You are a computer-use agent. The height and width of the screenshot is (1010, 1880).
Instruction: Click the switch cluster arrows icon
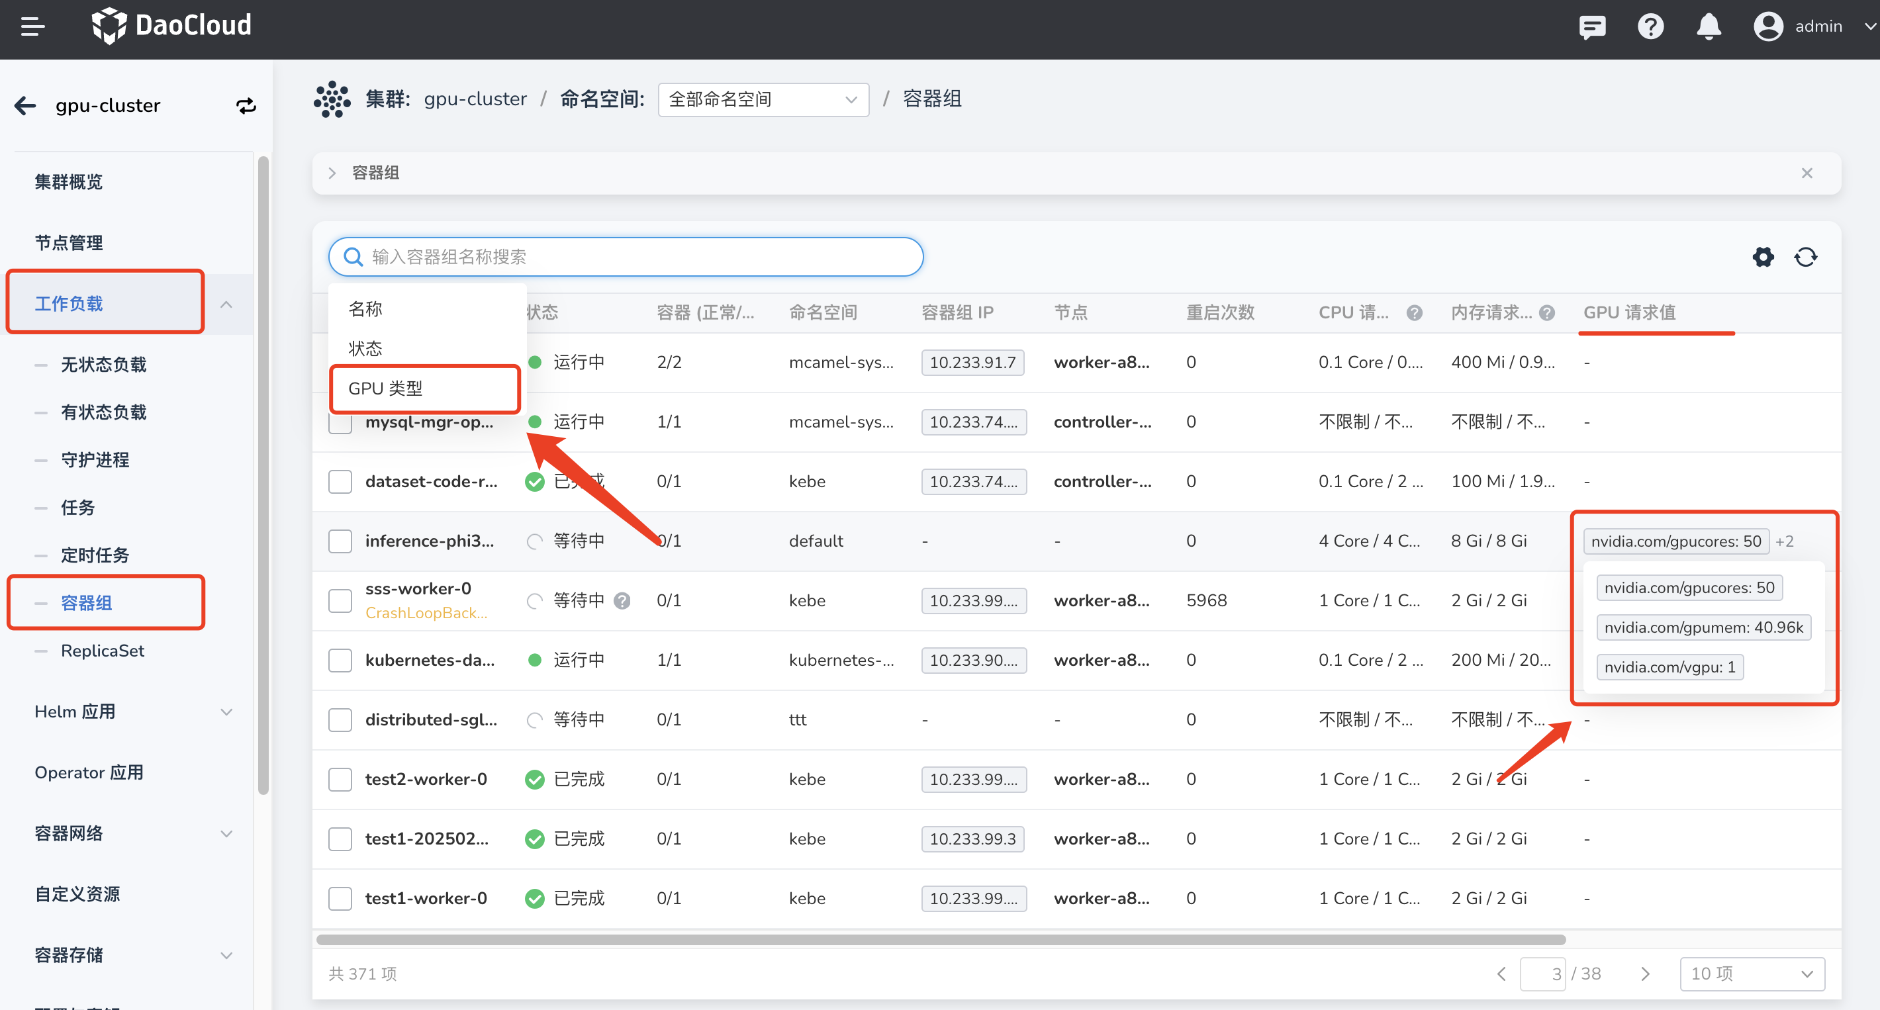(246, 106)
